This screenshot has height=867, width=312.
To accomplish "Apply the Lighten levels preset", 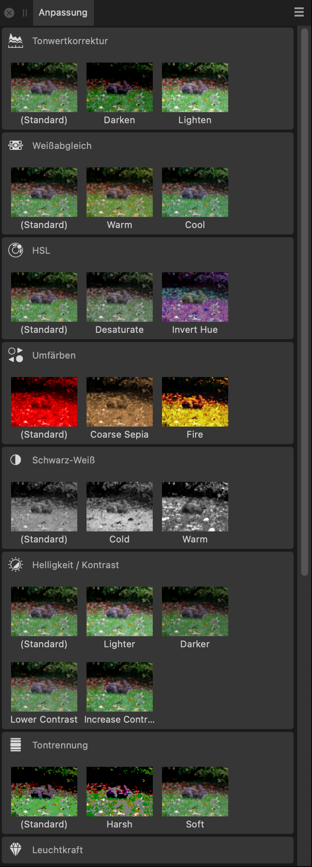I will 195,87.
